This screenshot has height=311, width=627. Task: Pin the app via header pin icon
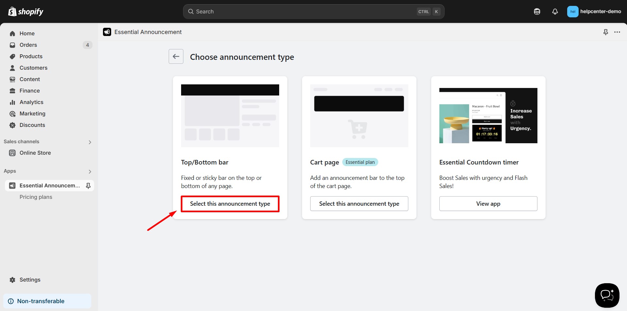click(x=605, y=32)
